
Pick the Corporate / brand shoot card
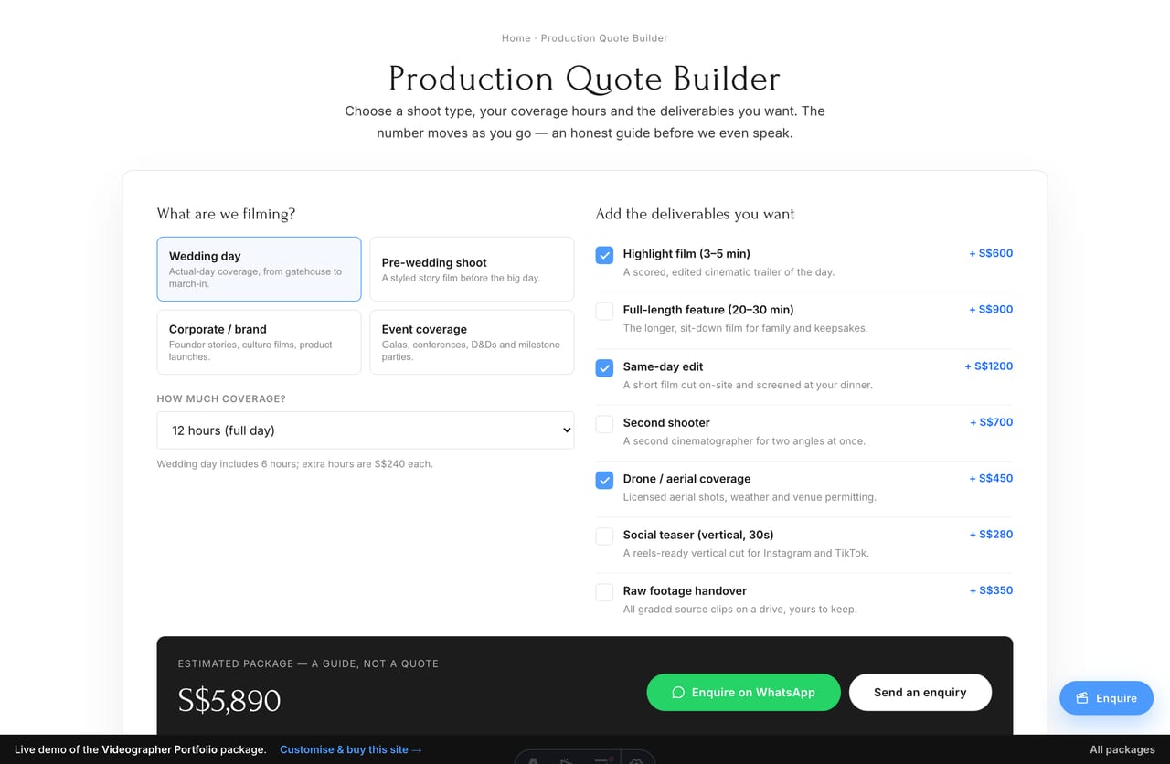259,342
